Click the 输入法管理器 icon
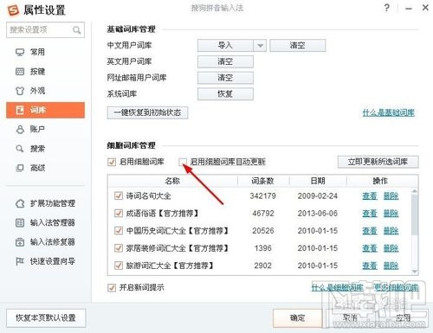This screenshot has width=433, height=333. 20,222
